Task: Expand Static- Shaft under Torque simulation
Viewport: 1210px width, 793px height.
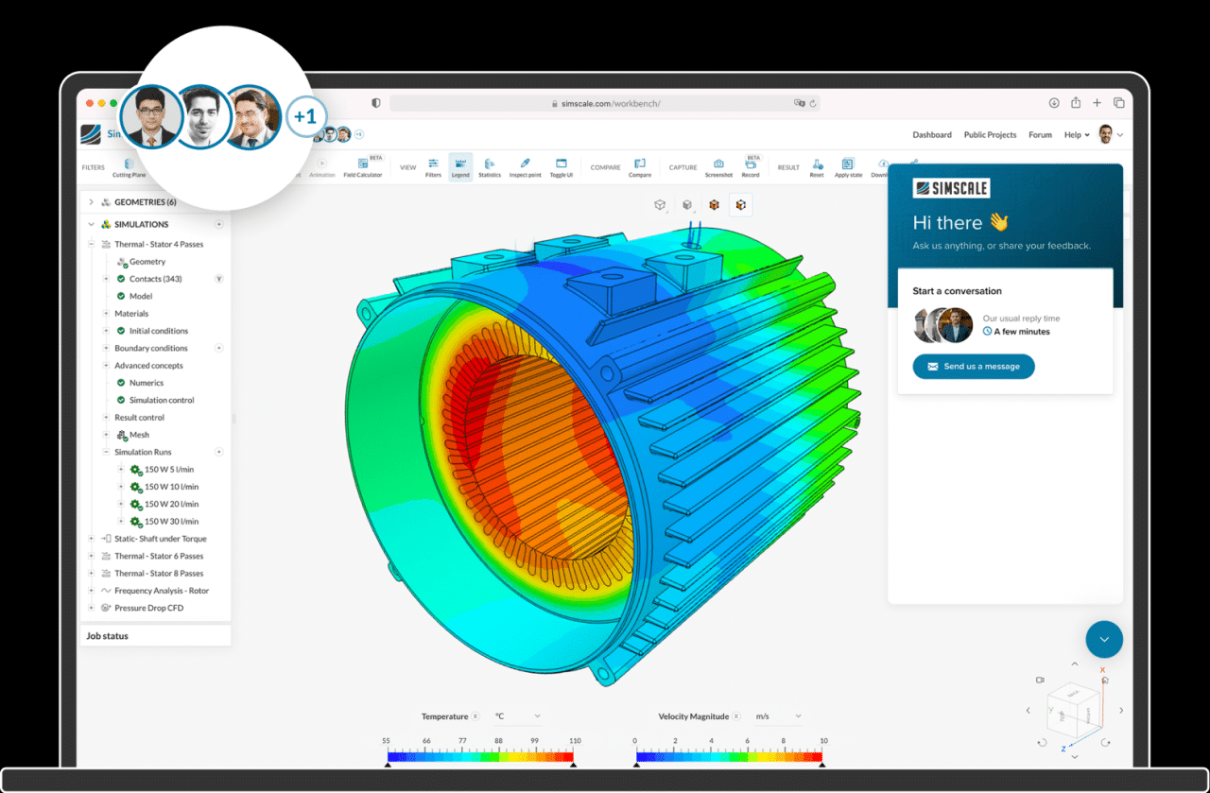Action: pos(92,539)
